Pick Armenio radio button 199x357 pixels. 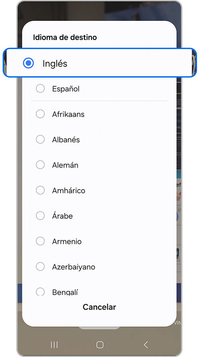pos(40,241)
